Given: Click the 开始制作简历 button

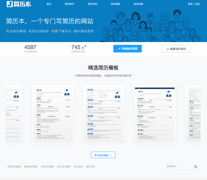Looking at the screenshot, I should point(127,49).
